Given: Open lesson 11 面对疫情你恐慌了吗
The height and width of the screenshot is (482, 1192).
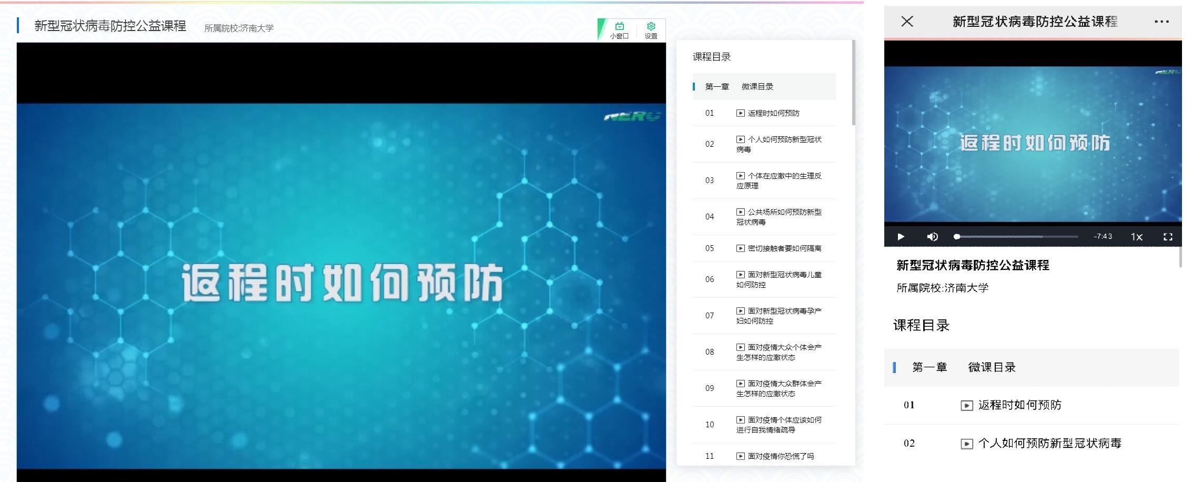Looking at the screenshot, I should 764,456.
